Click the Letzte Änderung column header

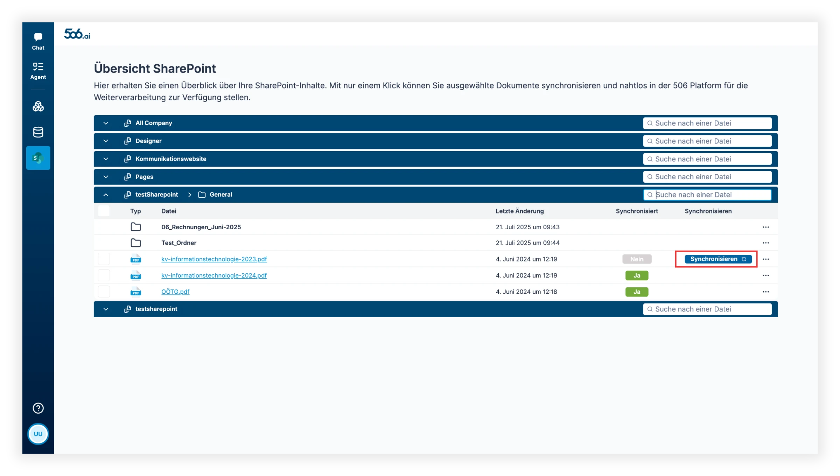[520, 211]
